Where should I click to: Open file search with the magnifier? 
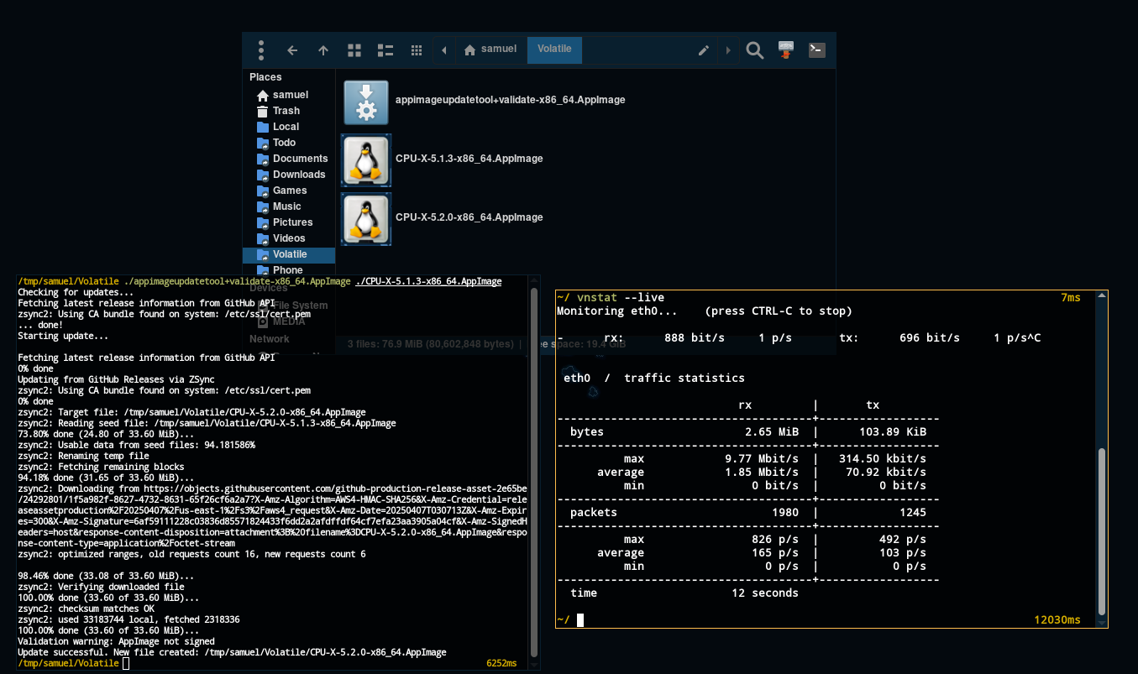[x=755, y=50]
